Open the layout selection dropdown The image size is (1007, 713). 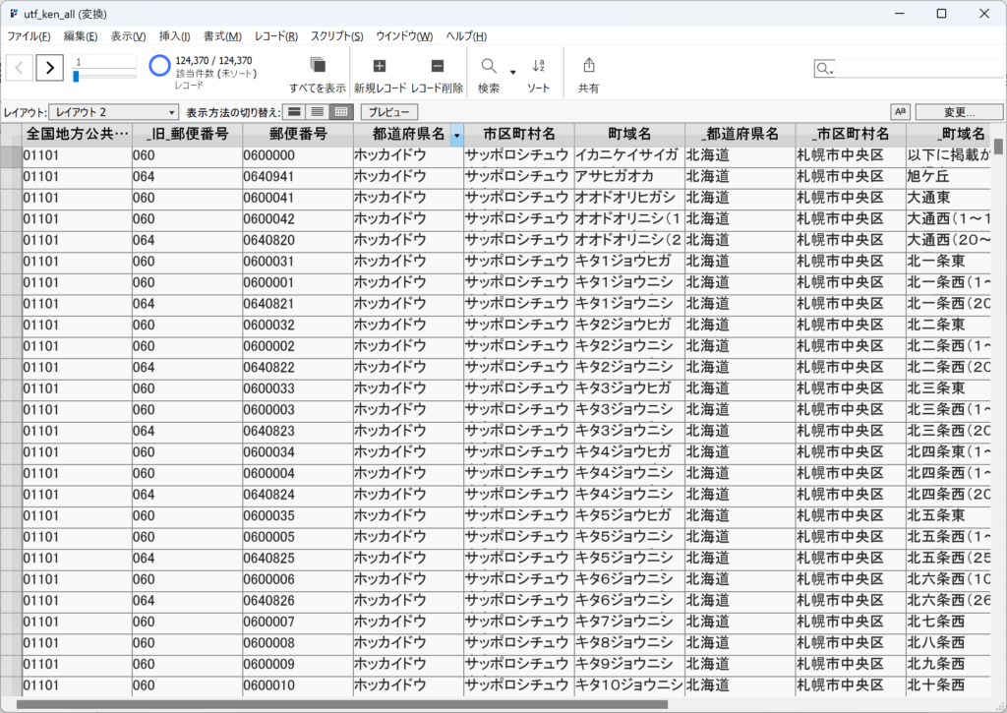click(x=114, y=112)
